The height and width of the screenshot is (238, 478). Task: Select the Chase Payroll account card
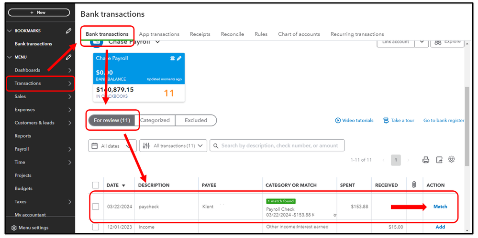click(139, 77)
